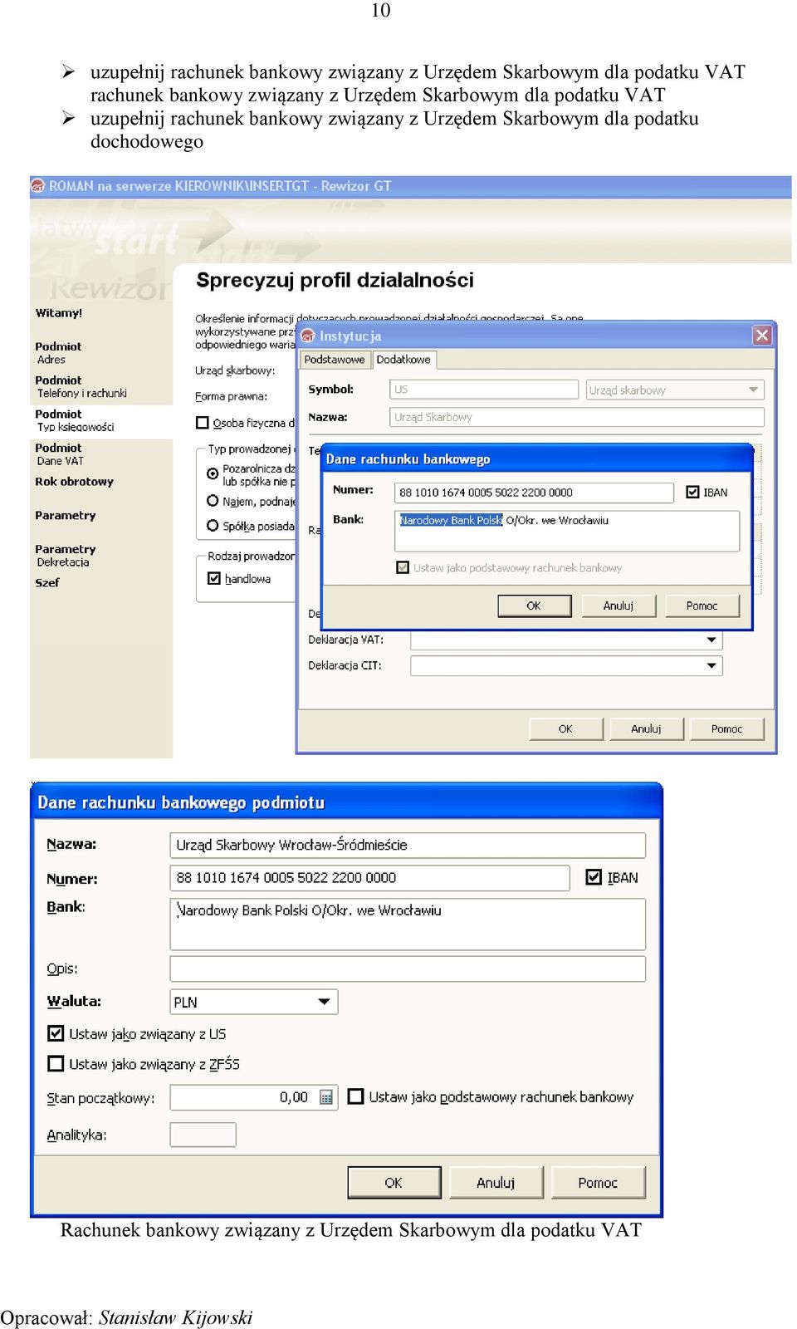797x1329 pixels.
Task: Uncheck Ustaw jako związany z US
Action: point(56,1033)
